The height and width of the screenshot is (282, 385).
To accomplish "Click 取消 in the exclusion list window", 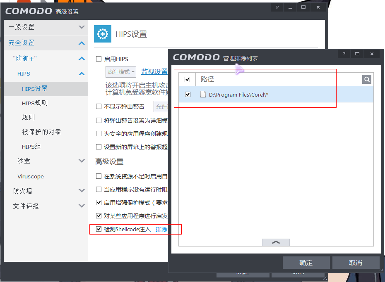I will click(356, 263).
